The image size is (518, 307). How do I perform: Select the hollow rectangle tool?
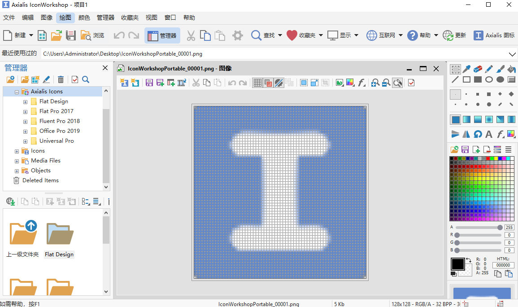466,79
